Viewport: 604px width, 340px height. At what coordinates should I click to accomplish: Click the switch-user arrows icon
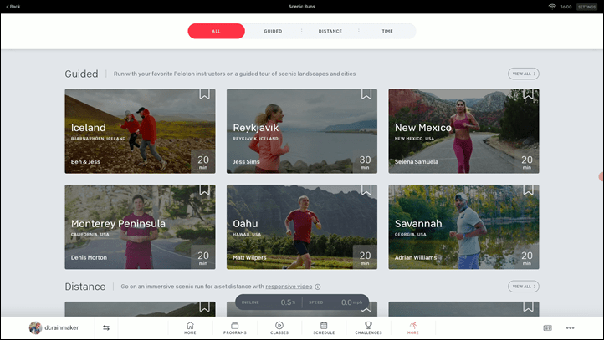(106, 327)
